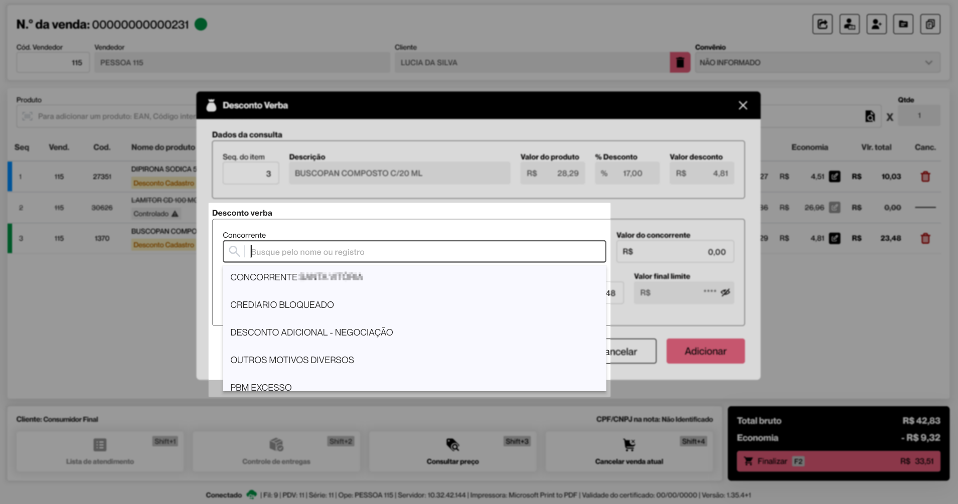Click the share/export sale icon

click(x=822, y=24)
